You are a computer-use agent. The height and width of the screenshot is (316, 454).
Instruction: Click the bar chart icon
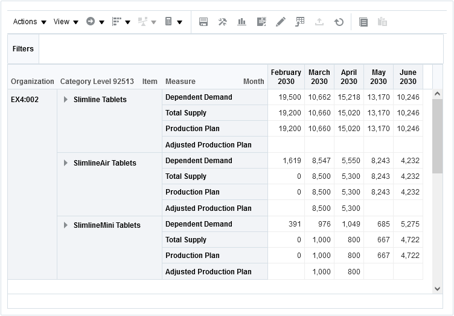241,22
